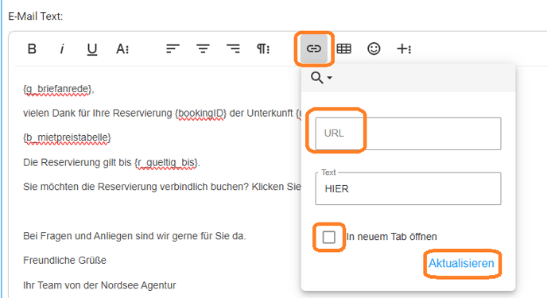Center-align the email text
This screenshot has height=298, width=547.
pos(203,48)
